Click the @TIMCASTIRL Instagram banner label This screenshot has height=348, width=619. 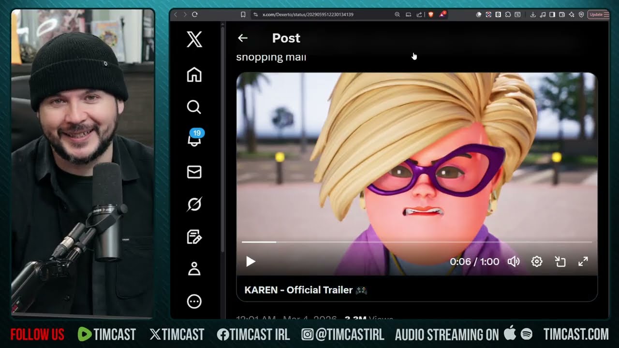click(344, 334)
